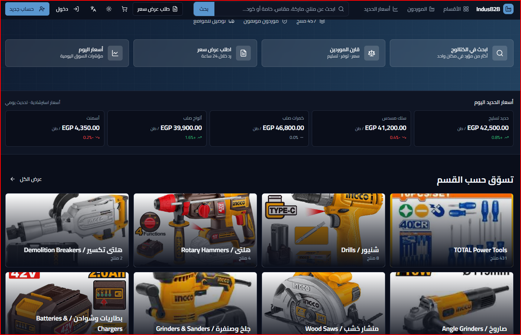
Task: Click the magnifier icon in ابحث في الكتالوج card
Action: (x=500, y=53)
